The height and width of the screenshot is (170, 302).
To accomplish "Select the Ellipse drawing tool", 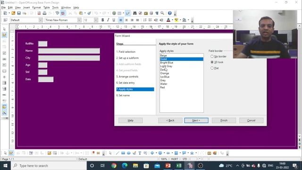I will pyautogui.click(x=129, y=153).
